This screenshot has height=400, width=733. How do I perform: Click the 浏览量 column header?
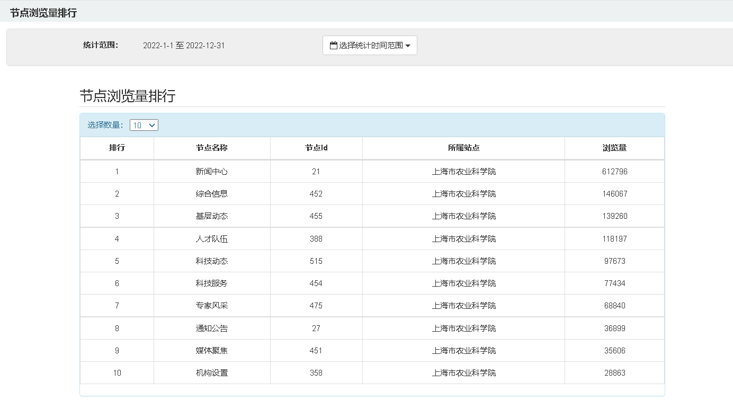tap(614, 148)
